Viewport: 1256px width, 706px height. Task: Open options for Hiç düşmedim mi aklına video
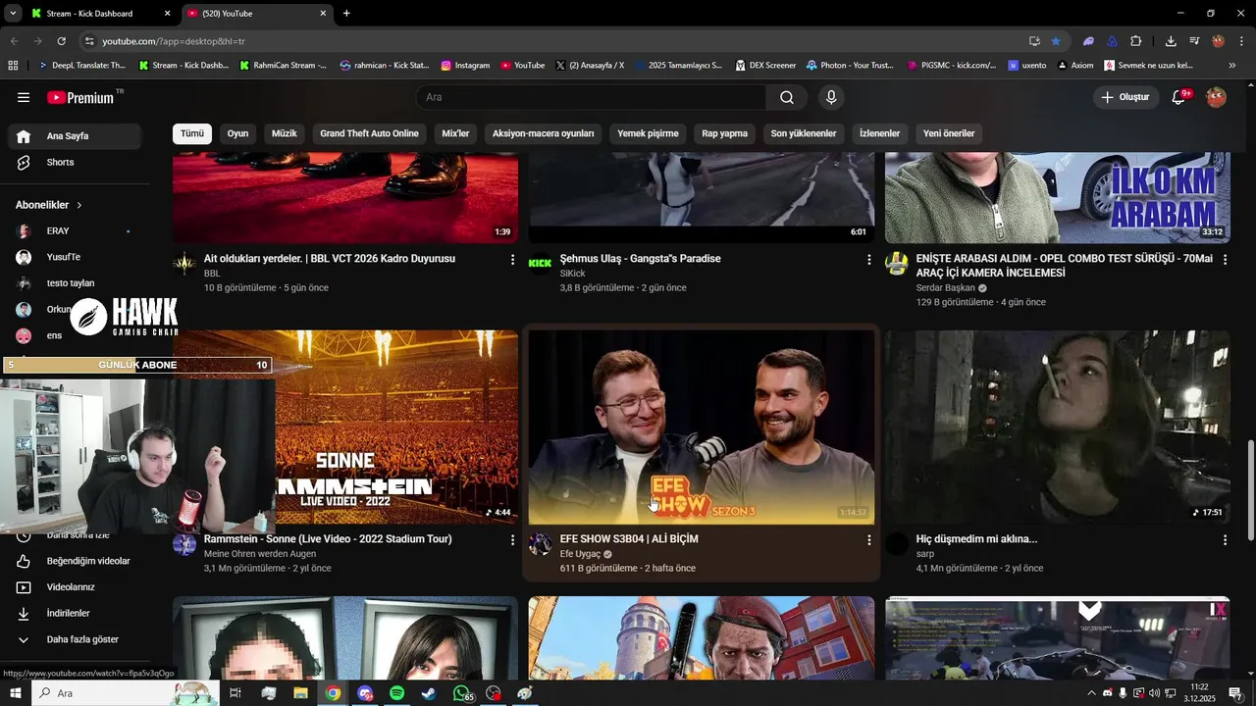1225,540
